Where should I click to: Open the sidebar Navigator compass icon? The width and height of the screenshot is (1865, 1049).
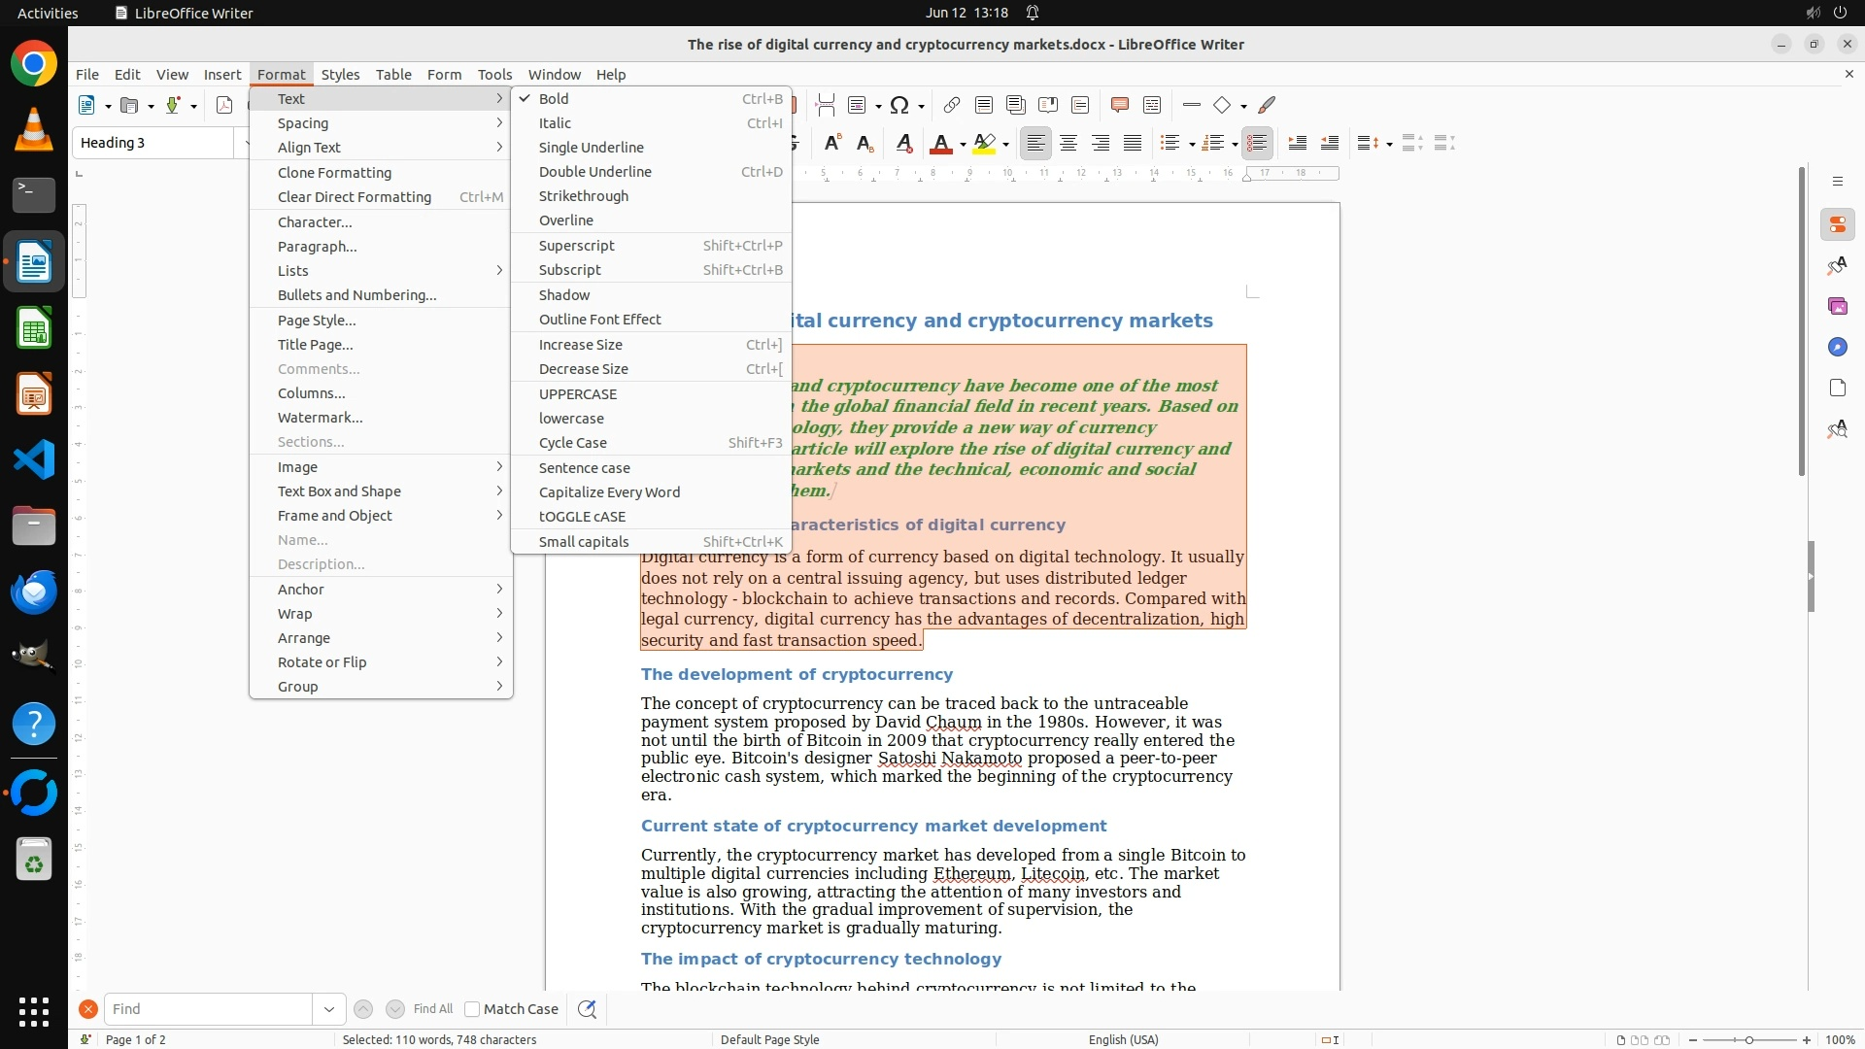1837,348
